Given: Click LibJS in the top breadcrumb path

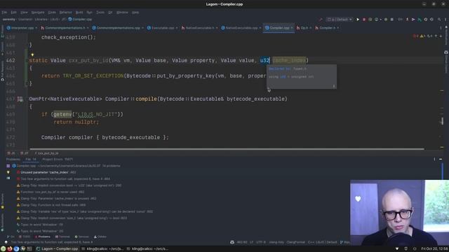Looking at the screenshot, I should [54, 20].
